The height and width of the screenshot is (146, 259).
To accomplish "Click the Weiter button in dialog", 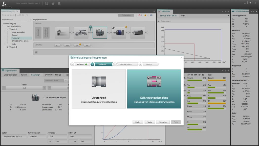I will [150, 122].
